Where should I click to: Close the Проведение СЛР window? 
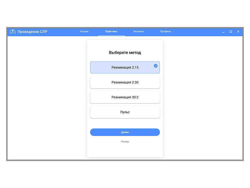238,32
